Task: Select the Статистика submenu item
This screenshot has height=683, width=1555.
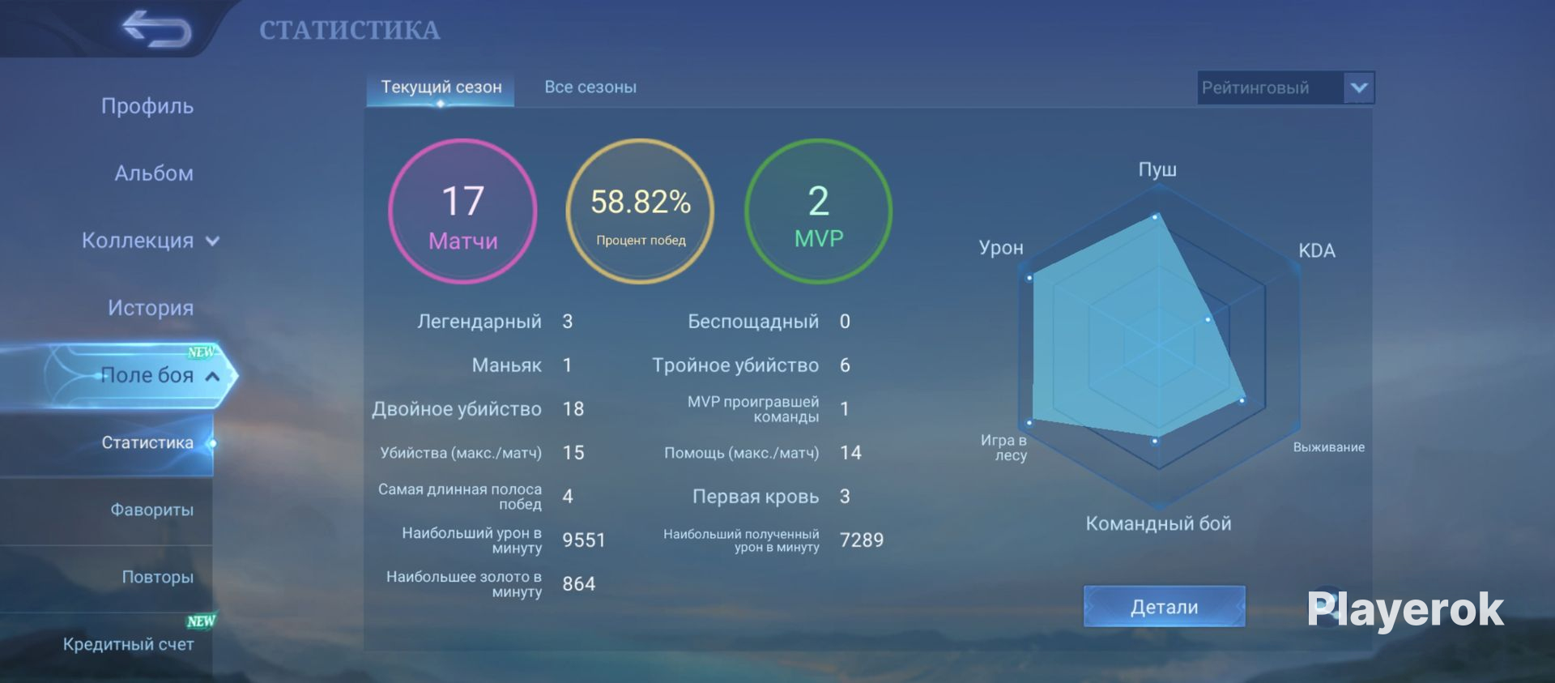Action: [147, 442]
